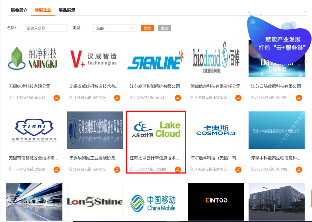Open company link 江苏森蓝智能系统有限公司
312x222 pixels.
point(155,86)
